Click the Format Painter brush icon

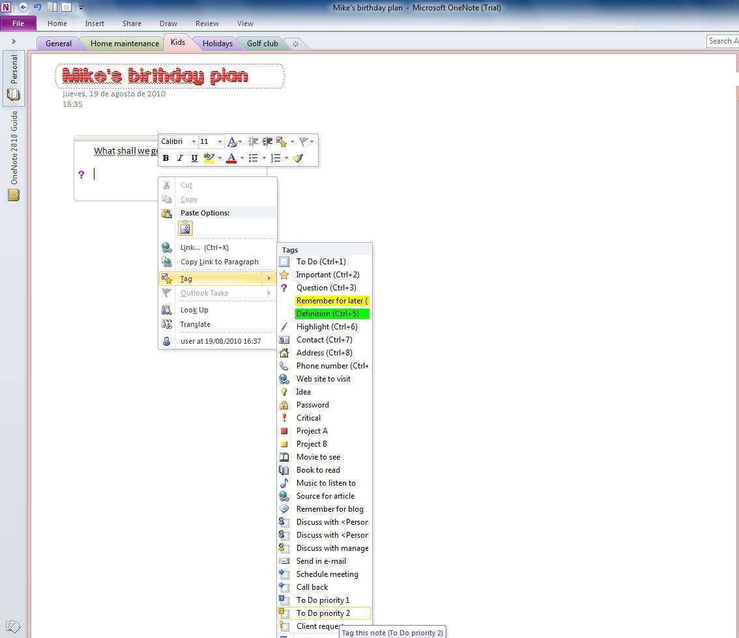[x=298, y=158]
